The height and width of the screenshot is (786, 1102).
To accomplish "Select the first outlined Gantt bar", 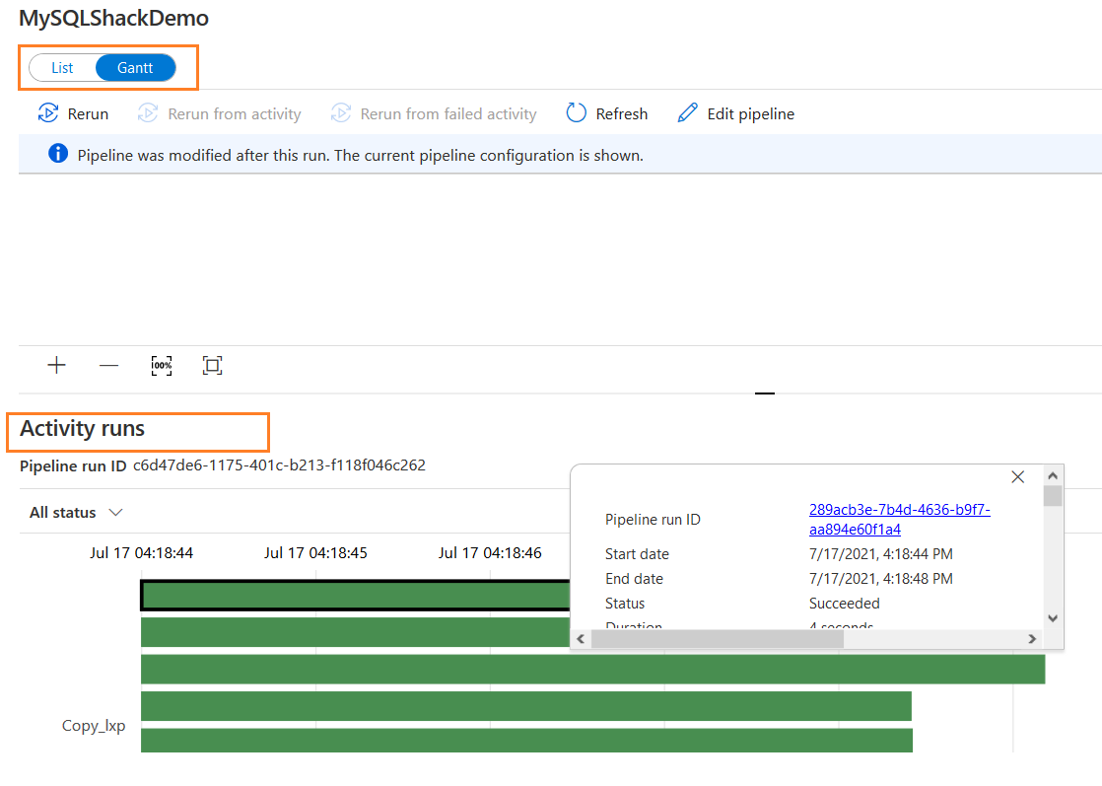I will pyautogui.click(x=356, y=595).
